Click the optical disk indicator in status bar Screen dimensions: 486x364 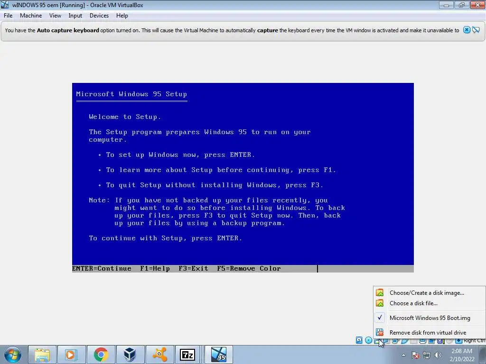point(368,340)
